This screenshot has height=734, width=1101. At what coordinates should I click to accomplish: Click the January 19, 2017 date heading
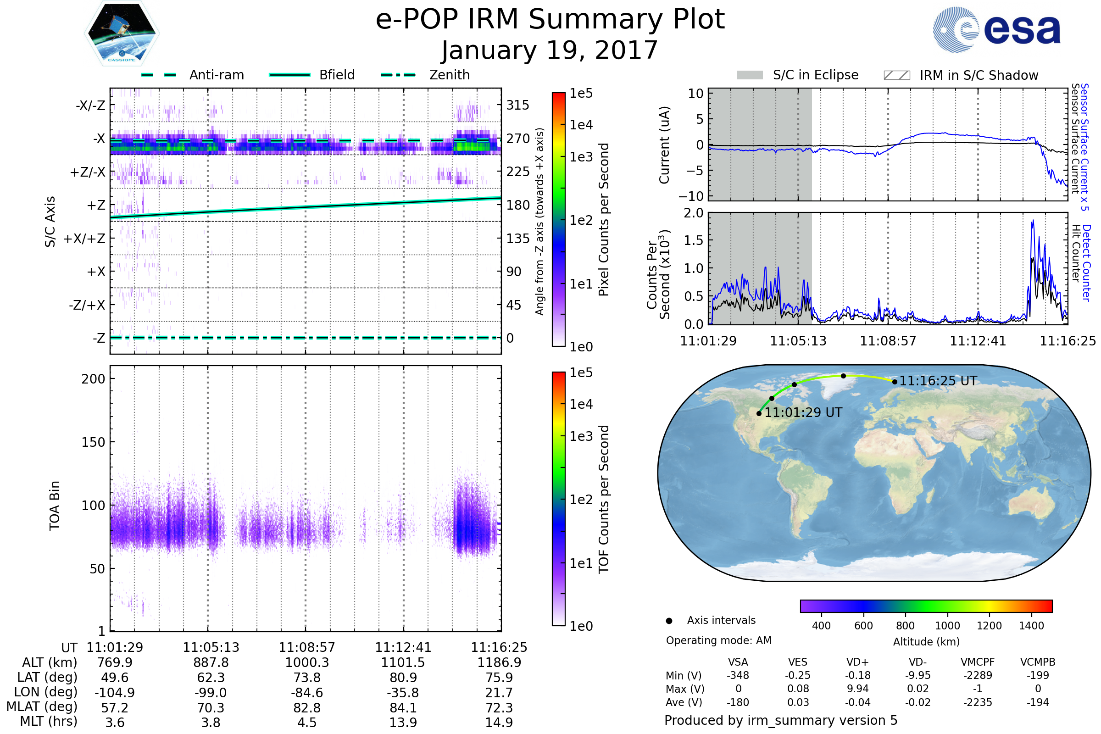(550, 50)
